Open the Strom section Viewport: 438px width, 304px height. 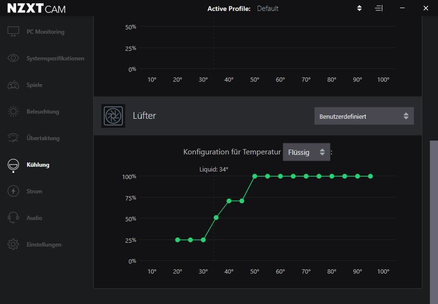click(x=34, y=191)
